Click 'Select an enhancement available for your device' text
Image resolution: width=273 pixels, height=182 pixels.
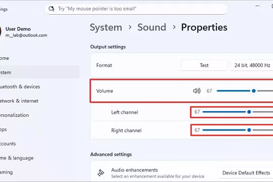click(x=158, y=176)
